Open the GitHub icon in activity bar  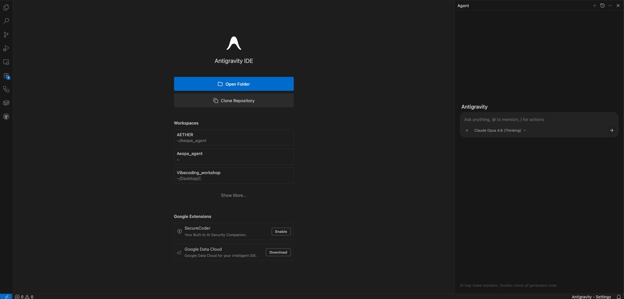tap(6, 117)
